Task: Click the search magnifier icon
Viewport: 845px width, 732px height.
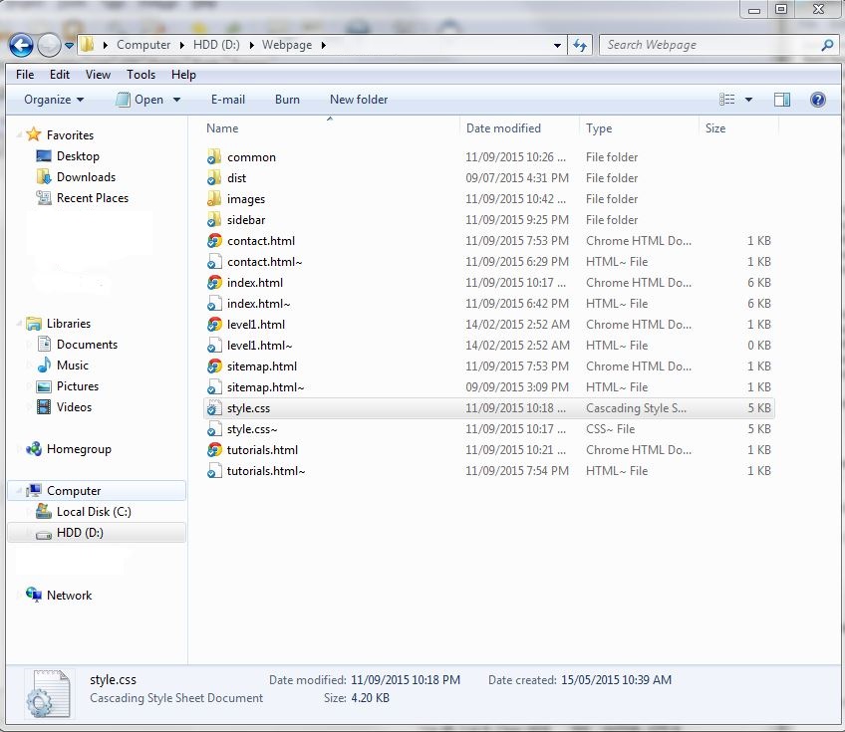Action: (x=827, y=45)
